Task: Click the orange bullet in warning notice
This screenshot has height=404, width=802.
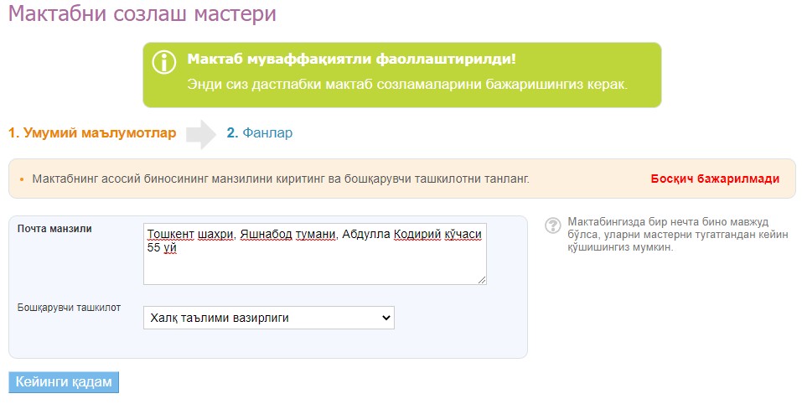Action: point(21,179)
